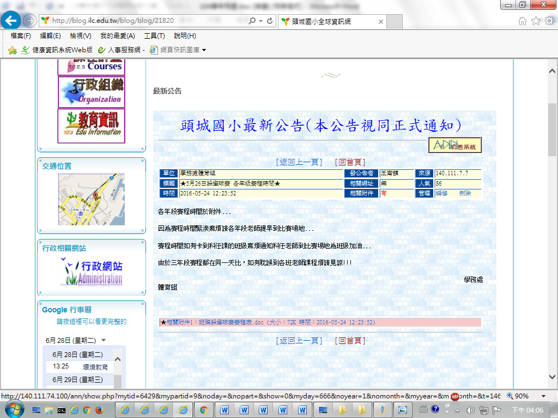Click the calendar widget scroll up arrow
Screen dimensions: 558x418
118,359
